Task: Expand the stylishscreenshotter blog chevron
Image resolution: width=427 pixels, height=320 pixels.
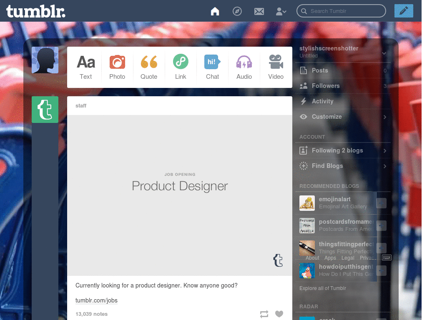Action: click(384, 53)
